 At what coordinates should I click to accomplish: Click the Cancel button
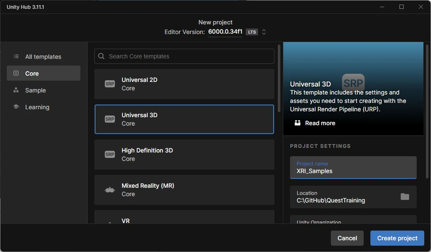pyautogui.click(x=347, y=238)
